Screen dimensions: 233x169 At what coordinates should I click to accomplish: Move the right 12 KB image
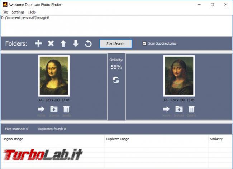click(166, 109)
